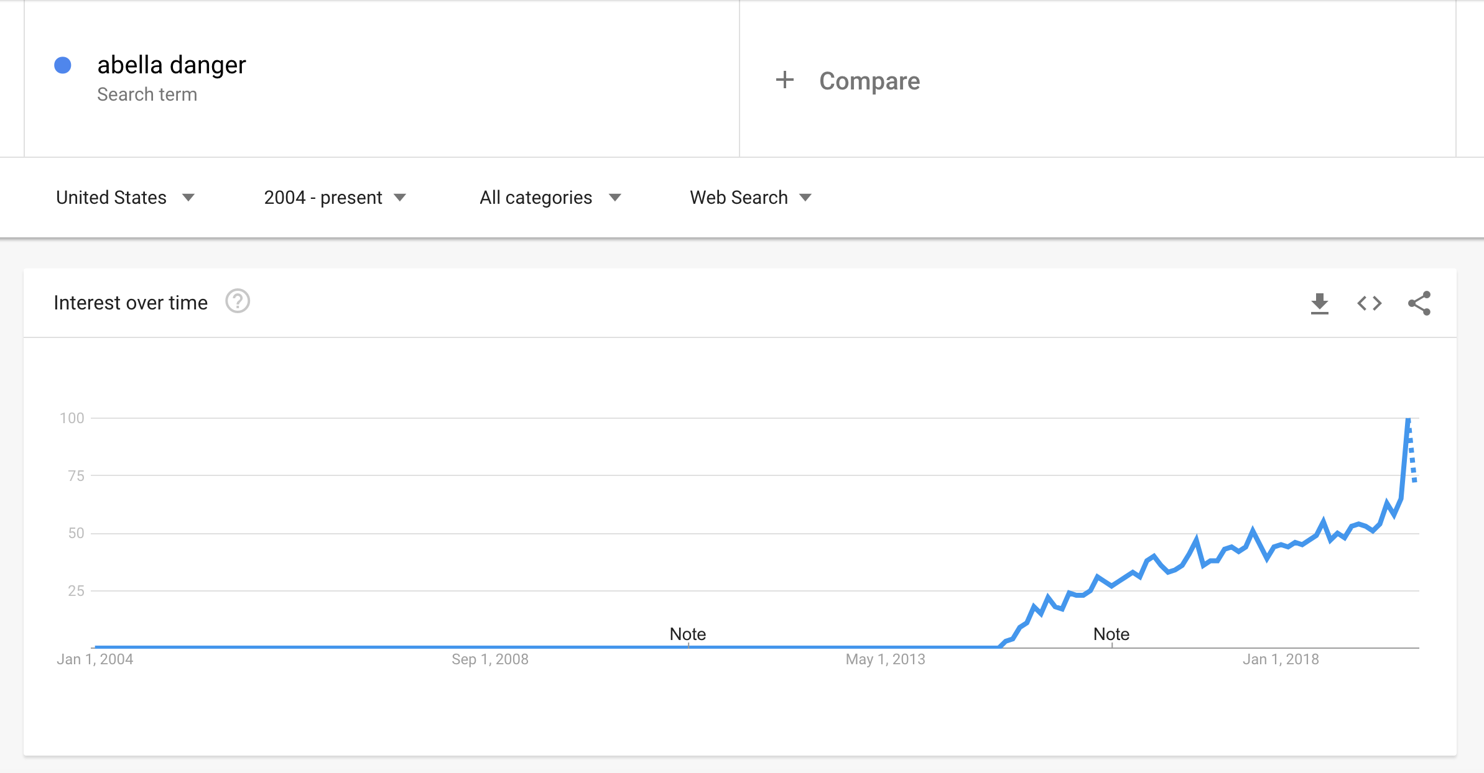Screen dimensions: 1484x773
Task: Click the share icon on chart
Action: tap(1419, 303)
